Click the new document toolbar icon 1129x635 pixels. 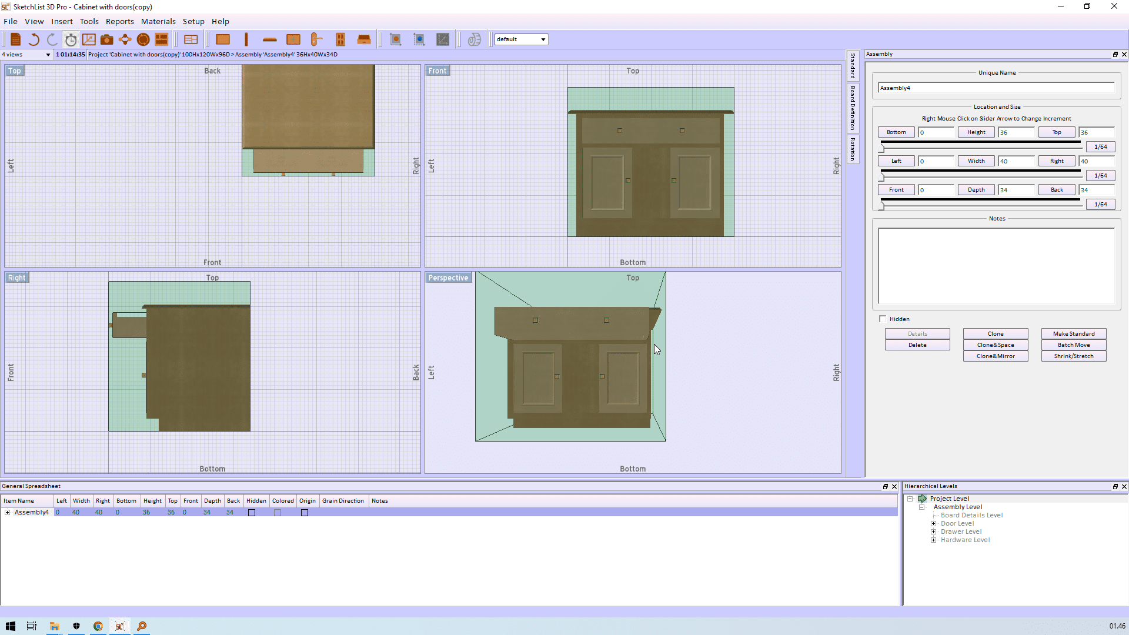16,39
